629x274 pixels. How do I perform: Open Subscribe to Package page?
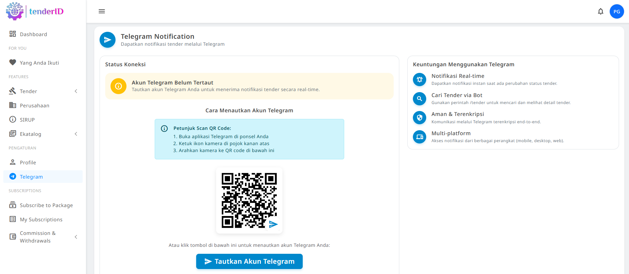pos(43,205)
